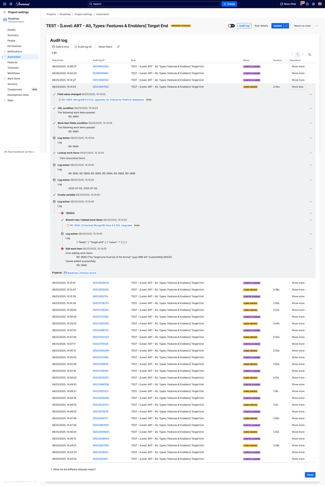The width and height of the screenshot is (325, 486).
Task: Open the Update button dropdown arrow
Action: pos(286,26)
